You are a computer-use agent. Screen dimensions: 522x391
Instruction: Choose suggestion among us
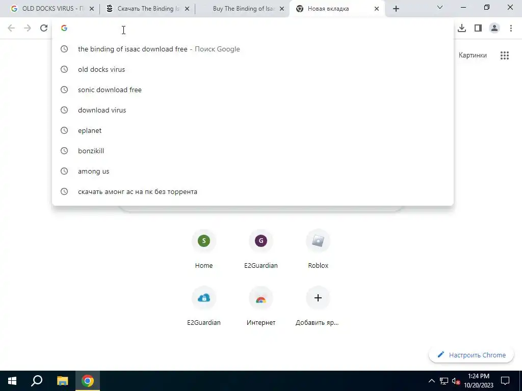click(253, 171)
